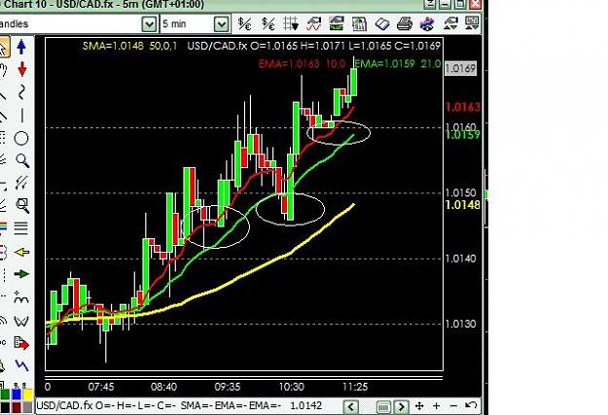Zoom in with the plus button
The height and width of the screenshot is (415, 608).
coord(436,406)
